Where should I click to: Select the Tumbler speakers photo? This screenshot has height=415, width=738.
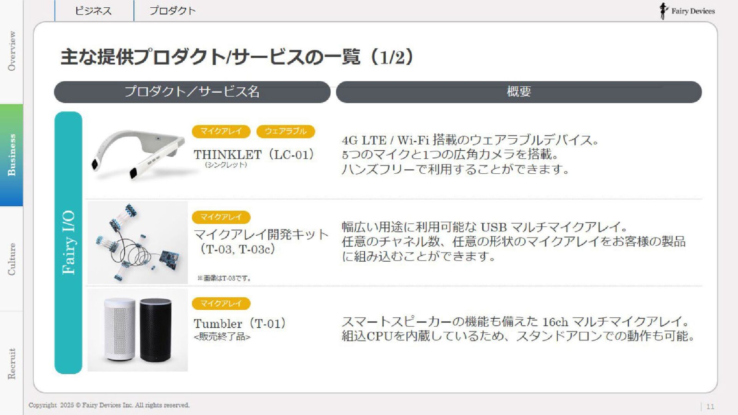(x=138, y=330)
